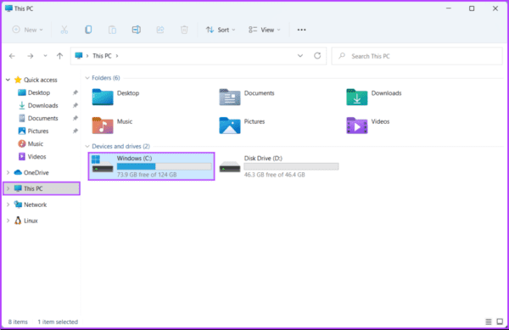Collapse the Devices and drives group

(87, 147)
